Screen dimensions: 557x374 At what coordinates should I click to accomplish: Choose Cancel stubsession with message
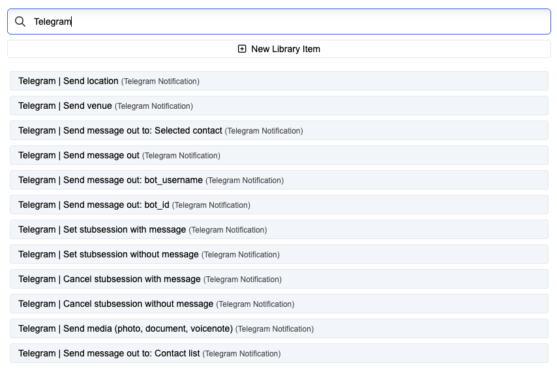(x=279, y=280)
